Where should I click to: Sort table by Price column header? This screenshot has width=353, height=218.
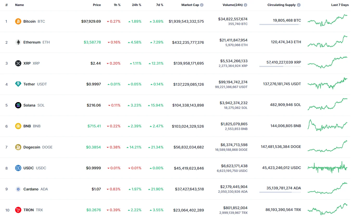pos(97,5)
